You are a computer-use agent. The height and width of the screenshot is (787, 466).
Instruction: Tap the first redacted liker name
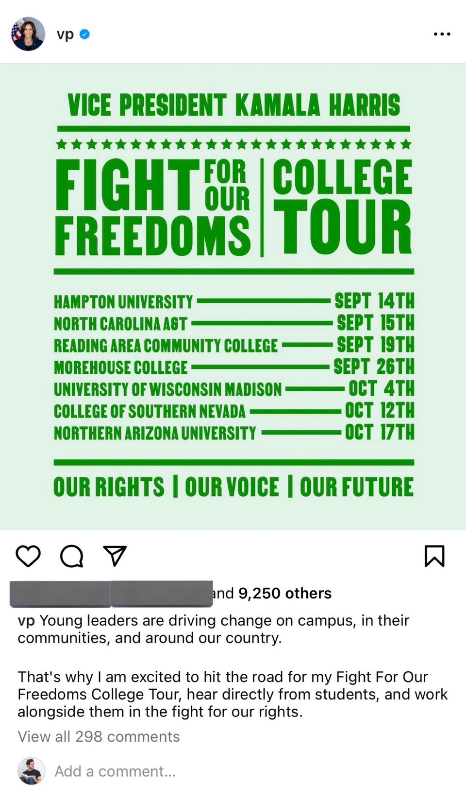[60, 594]
